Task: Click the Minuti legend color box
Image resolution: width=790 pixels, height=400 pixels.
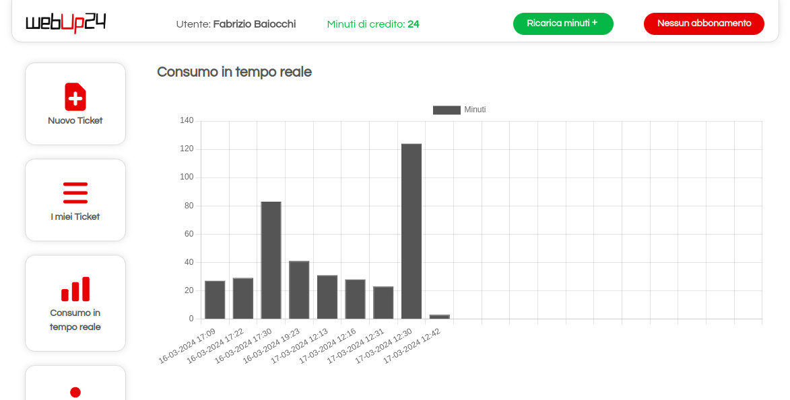Action: tap(447, 110)
